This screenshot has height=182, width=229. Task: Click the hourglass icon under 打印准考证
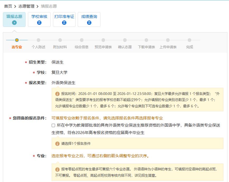point(64,22)
